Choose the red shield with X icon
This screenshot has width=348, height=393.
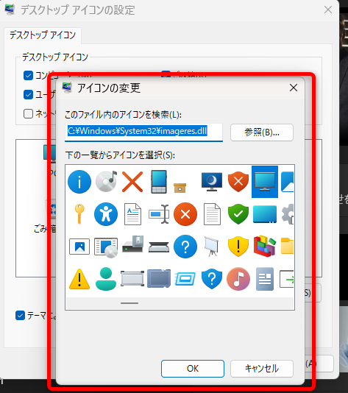point(238,182)
